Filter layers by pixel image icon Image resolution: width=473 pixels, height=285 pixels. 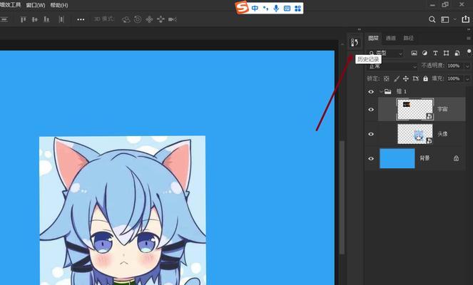point(414,53)
